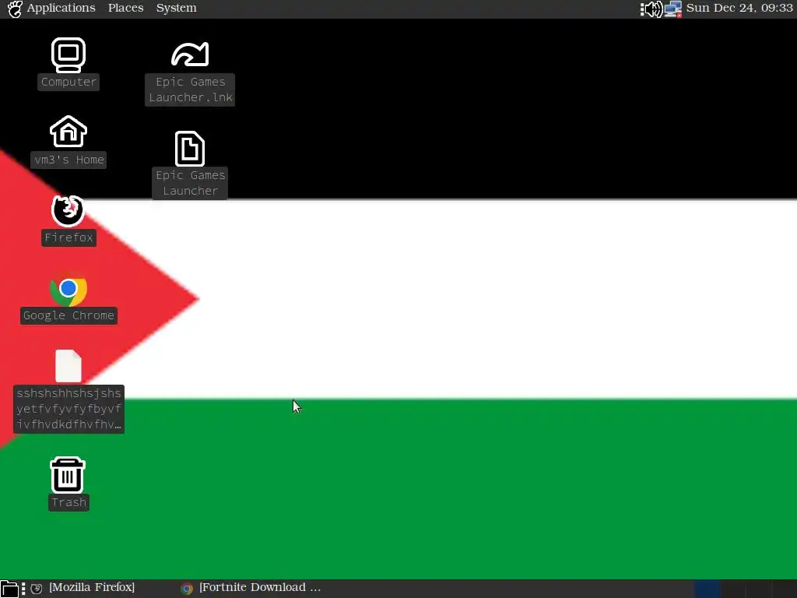
Task: Open the Computer desktop icon
Action: [68, 55]
